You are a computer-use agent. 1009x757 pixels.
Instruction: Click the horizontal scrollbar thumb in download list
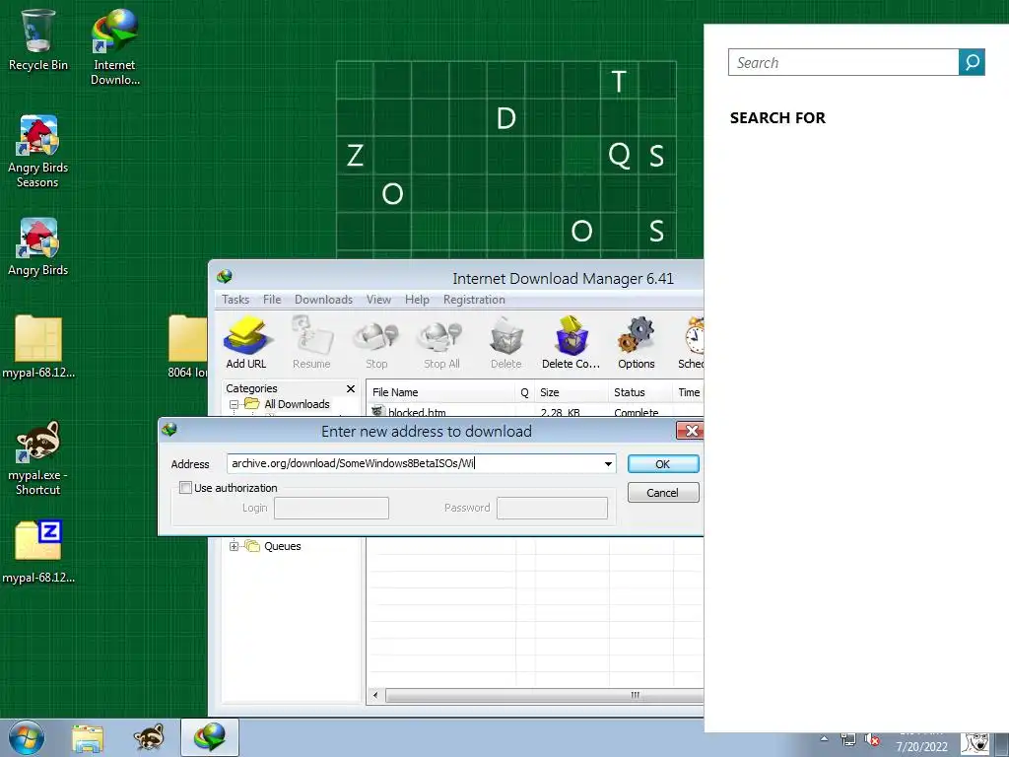(544, 695)
